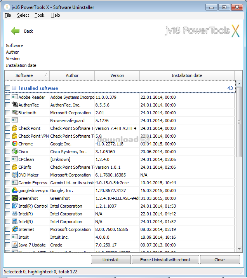247x278 pixels.
Task: Click the [Unknown] author cell
Action: pos(72,159)
